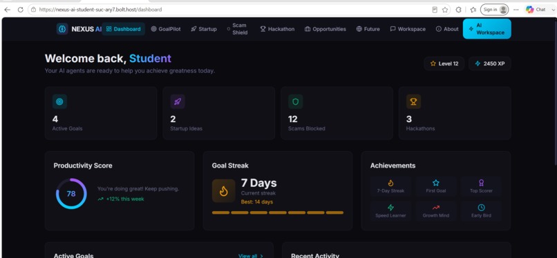
Task: Open the Copilot Chat button
Action: 536,10
